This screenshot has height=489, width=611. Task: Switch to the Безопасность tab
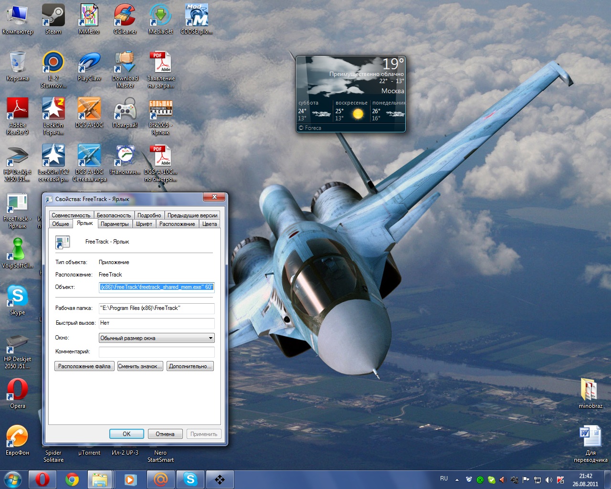(x=114, y=215)
